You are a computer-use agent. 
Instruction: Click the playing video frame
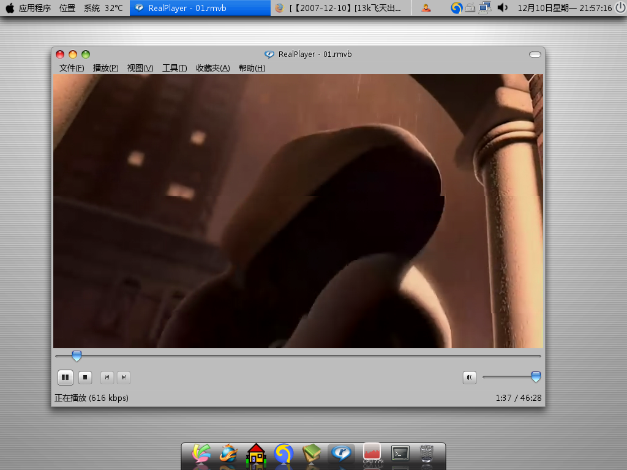pos(298,211)
